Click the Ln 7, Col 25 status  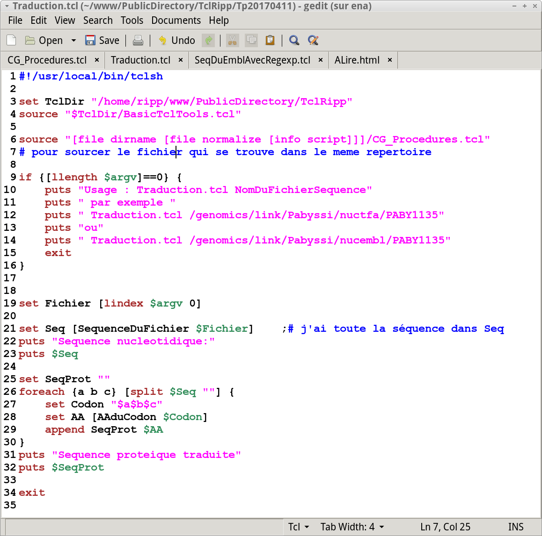pos(445,527)
